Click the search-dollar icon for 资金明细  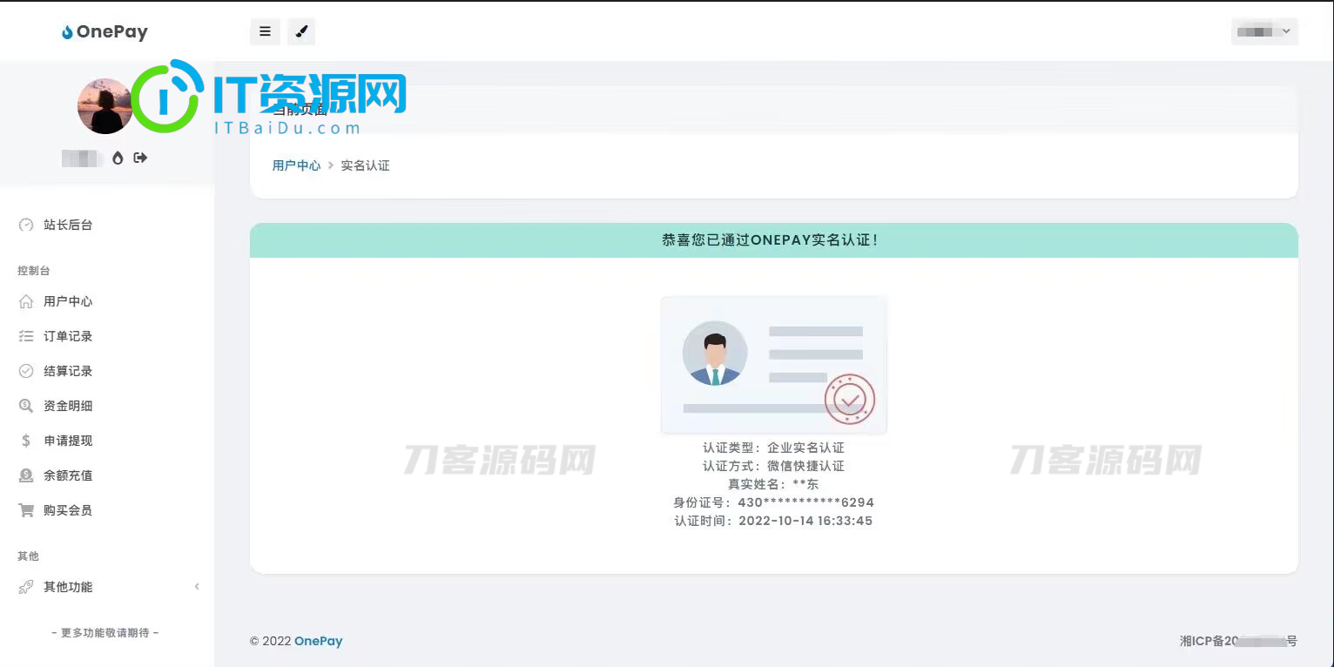point(26,406)
